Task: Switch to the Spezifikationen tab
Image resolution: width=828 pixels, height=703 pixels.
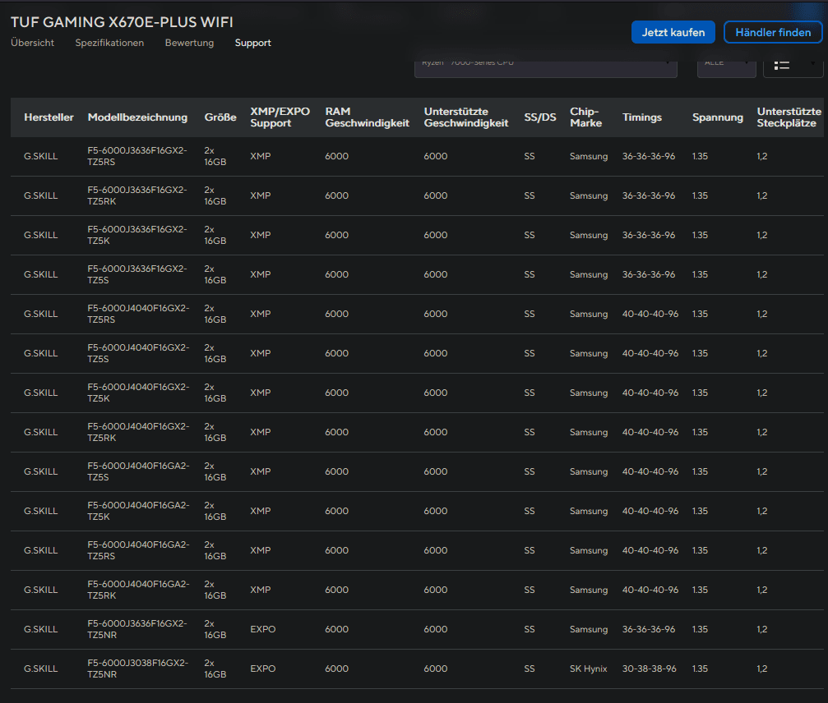Action: pyautogui.click(x=109, y=43)
